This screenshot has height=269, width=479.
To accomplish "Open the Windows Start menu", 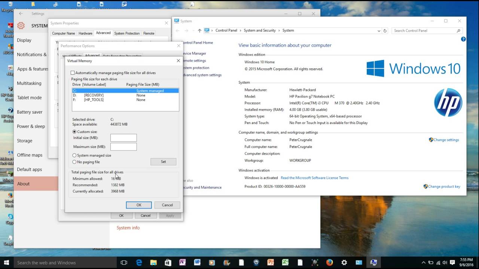I will (x=7, y=263).
